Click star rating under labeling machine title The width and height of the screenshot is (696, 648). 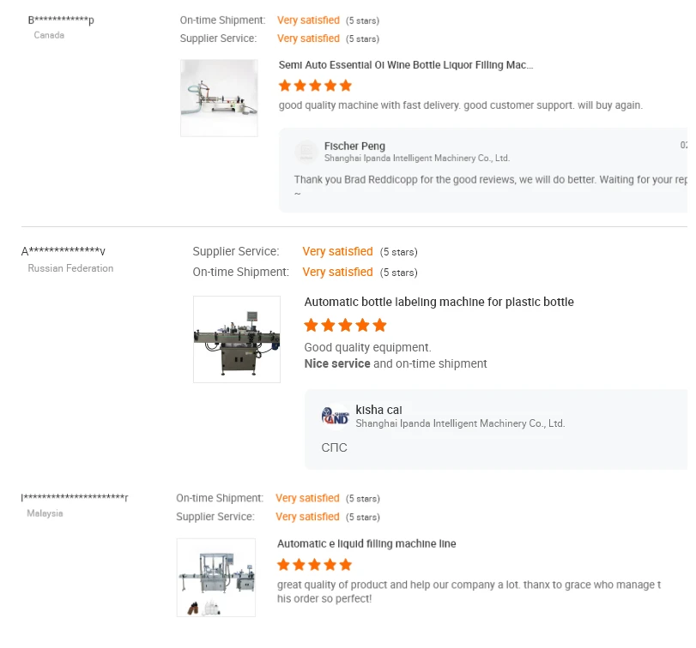point(345,326)
